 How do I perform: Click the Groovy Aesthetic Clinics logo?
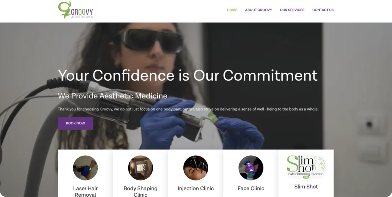tap(75, 10)
